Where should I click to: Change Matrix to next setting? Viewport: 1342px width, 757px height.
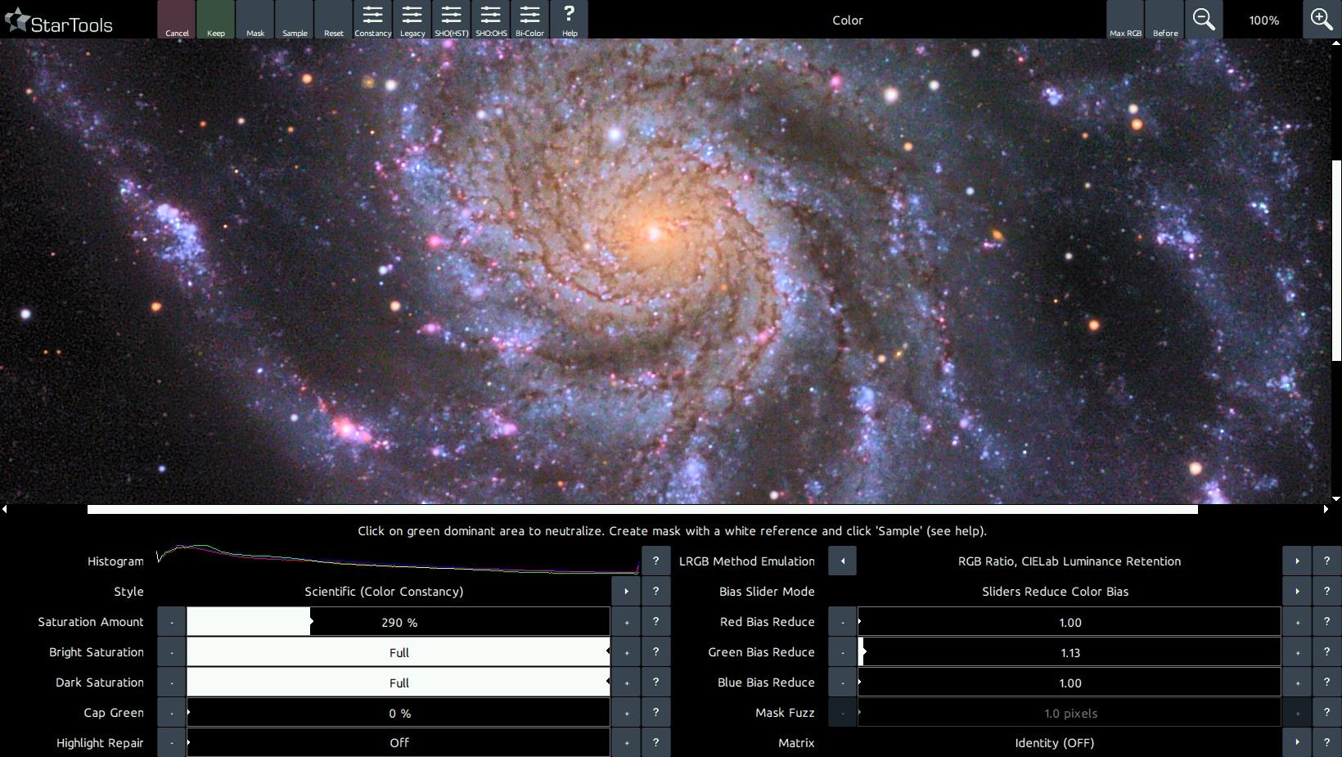pos(1297,743)
